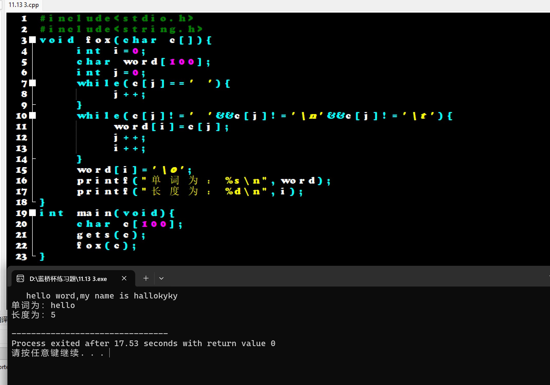Screen dimensions: 550x385
Task: Click the 'Process exited after' output line
Action: point(143,343)
